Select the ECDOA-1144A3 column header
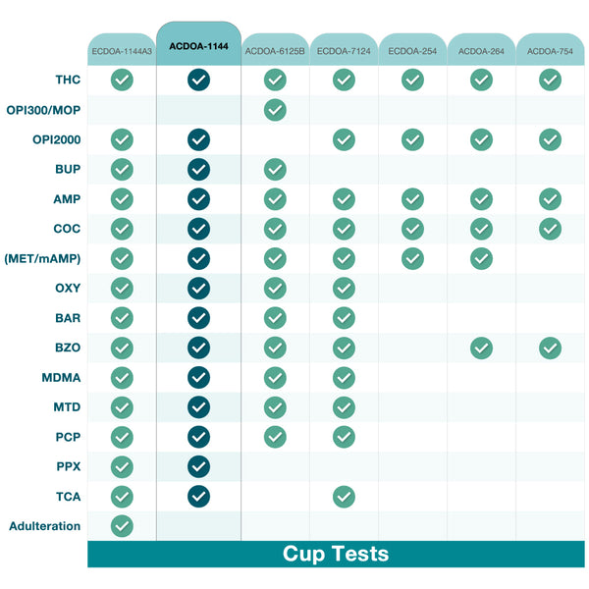589x589 pixels. (122, 51)
